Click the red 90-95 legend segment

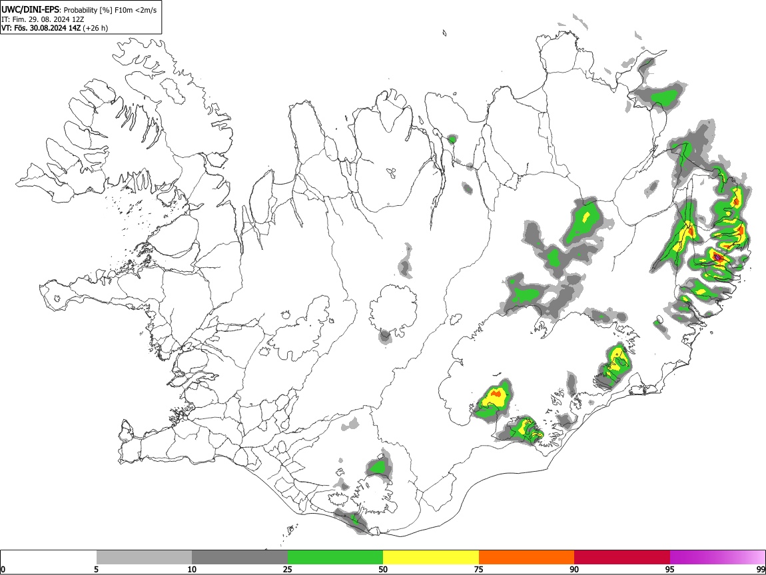pos(622,558)
